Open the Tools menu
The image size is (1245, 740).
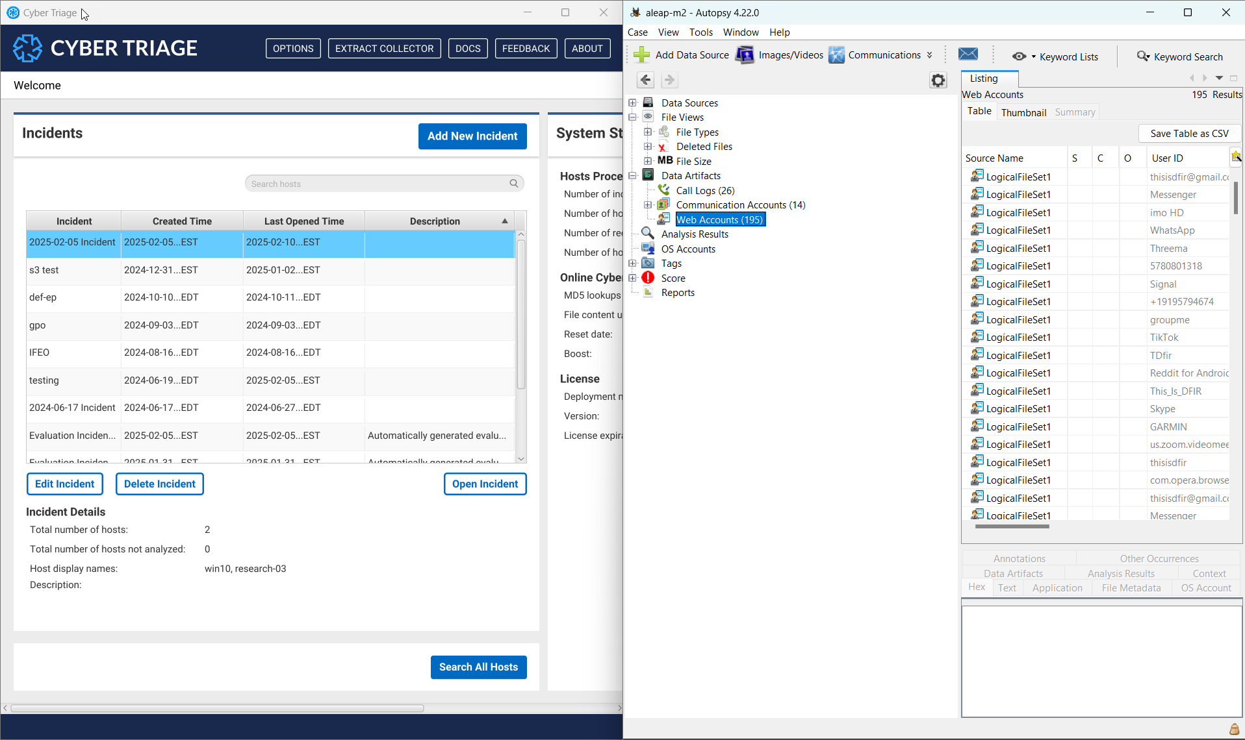click(700, 32)
